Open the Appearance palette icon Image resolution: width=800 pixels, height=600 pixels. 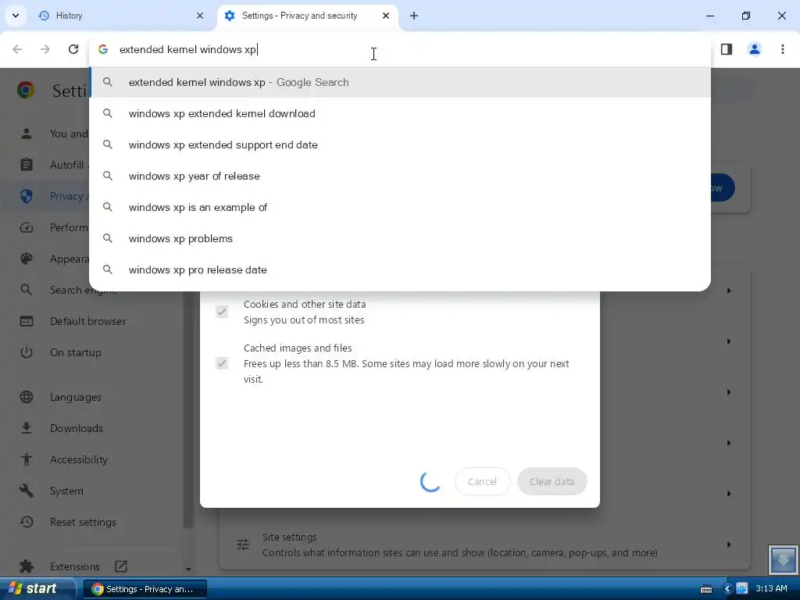click(27, 259)
